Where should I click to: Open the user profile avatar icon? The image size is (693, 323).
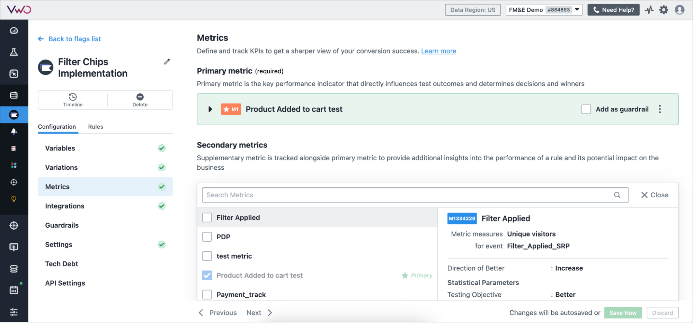(679, 10)
